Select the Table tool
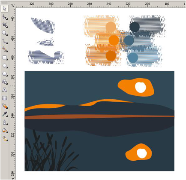This screenshot has width=186, height=180. (5, 98)
